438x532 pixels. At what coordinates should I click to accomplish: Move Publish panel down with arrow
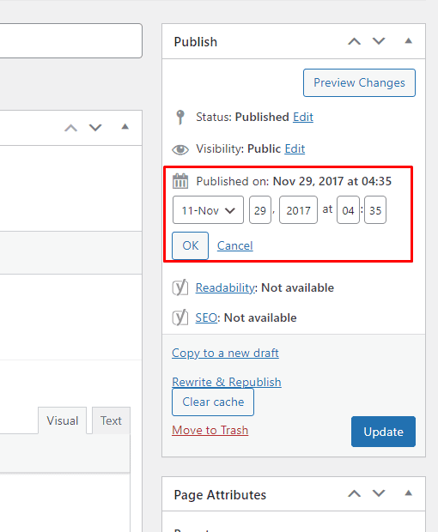coord(379,41)
